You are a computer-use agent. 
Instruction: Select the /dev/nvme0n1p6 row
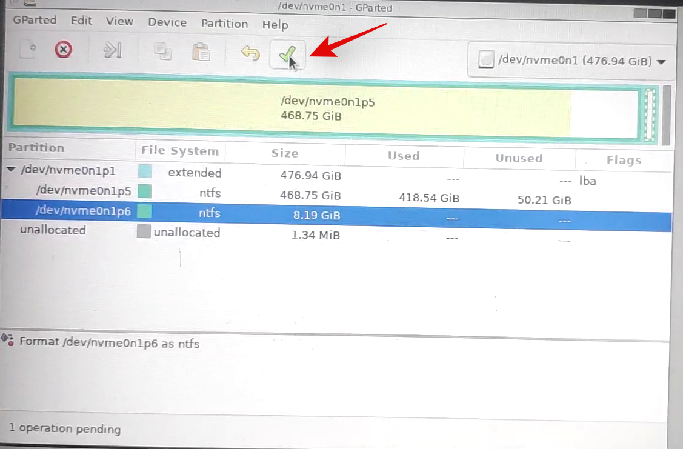click(336, 215)
